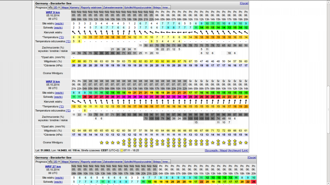This screenshot has height=185, width=330.
Task: Open the second WRF 9 km model link above 21h row
Action: 53,82
